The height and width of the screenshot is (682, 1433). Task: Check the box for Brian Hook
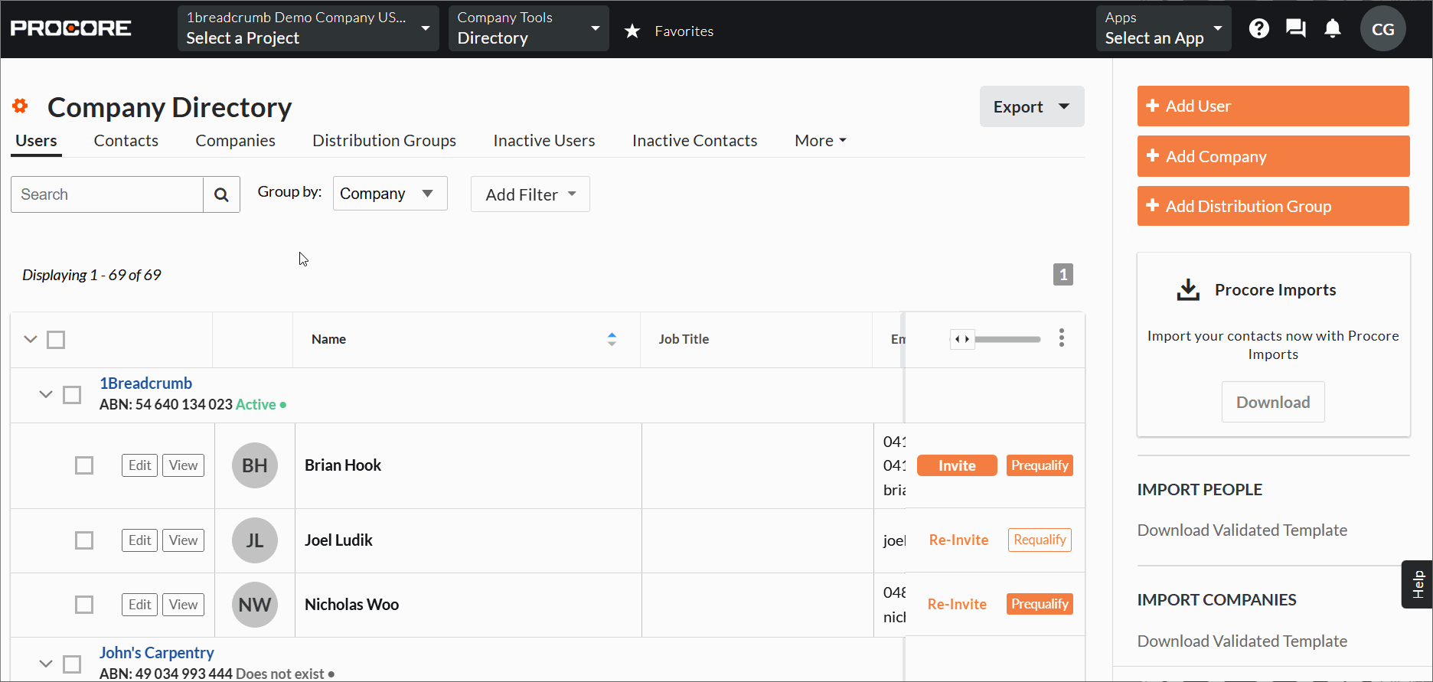click(x=84, y=465)
